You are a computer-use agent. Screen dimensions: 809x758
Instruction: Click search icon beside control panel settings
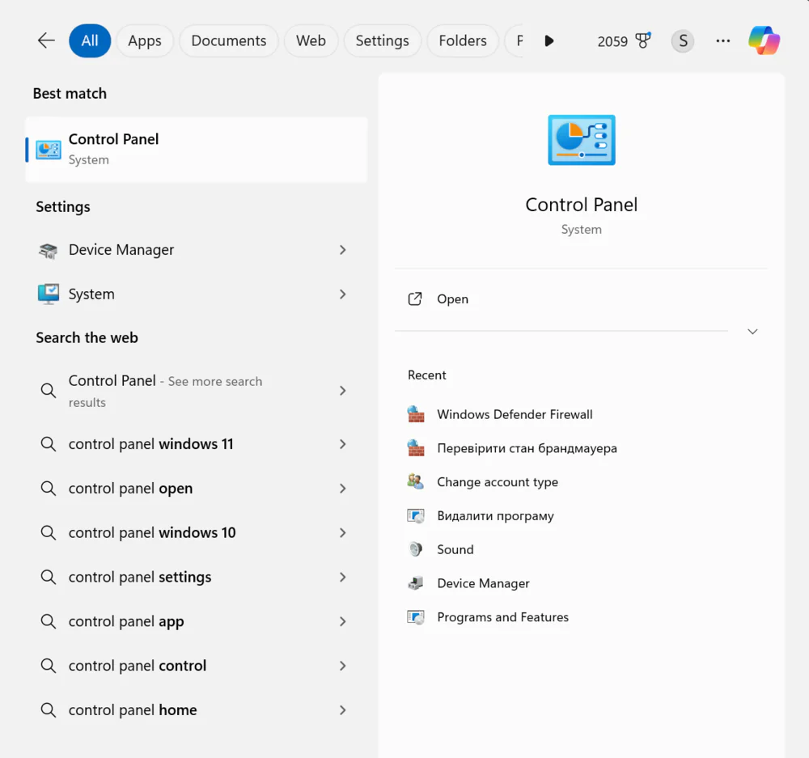(x=49, y=578)
